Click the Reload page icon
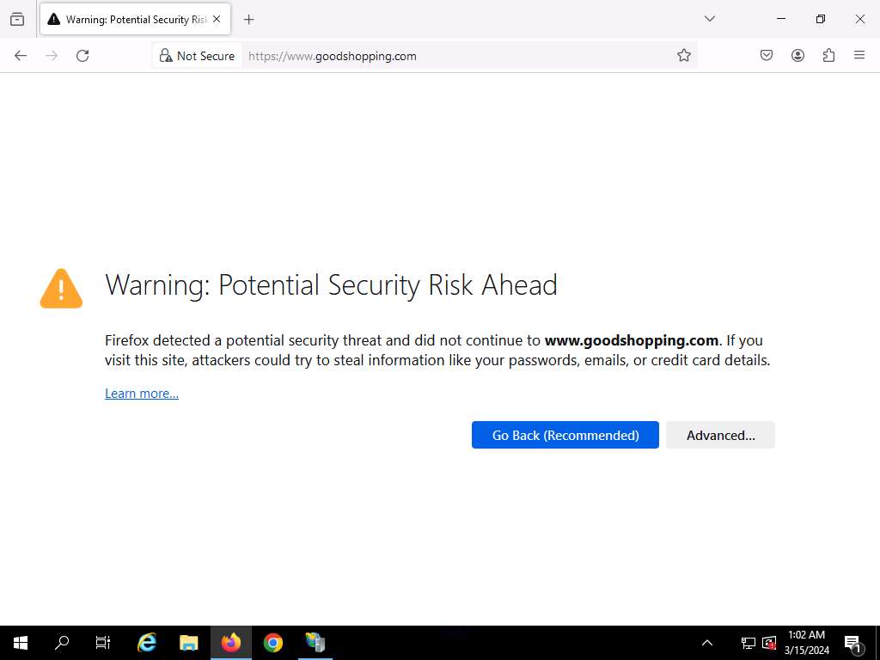Image resolution: width=880 pixels, height=660 pixels. coord(82,56)
